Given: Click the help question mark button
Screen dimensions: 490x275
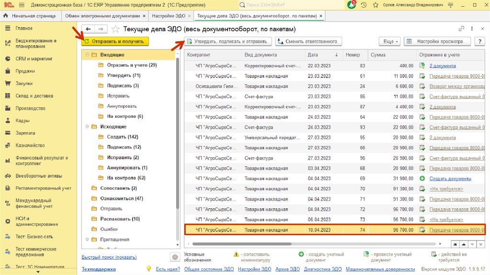Looking at the screenshot, I should 479,42.
